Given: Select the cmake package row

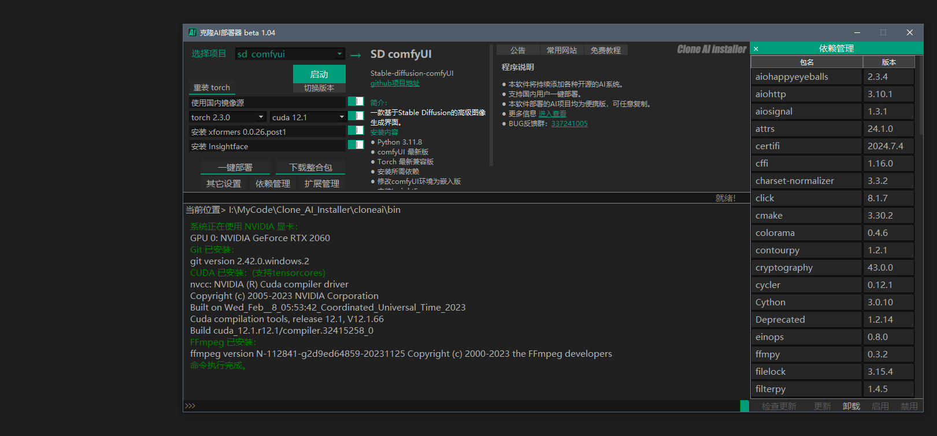Looking at the screenshot, I should coord(833,216).
